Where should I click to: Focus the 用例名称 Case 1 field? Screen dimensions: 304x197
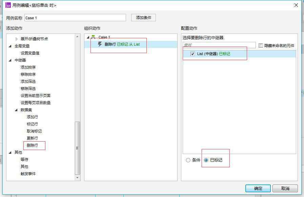[75, 18]
